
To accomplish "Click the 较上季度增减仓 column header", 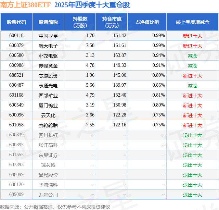I will point(193,22).
